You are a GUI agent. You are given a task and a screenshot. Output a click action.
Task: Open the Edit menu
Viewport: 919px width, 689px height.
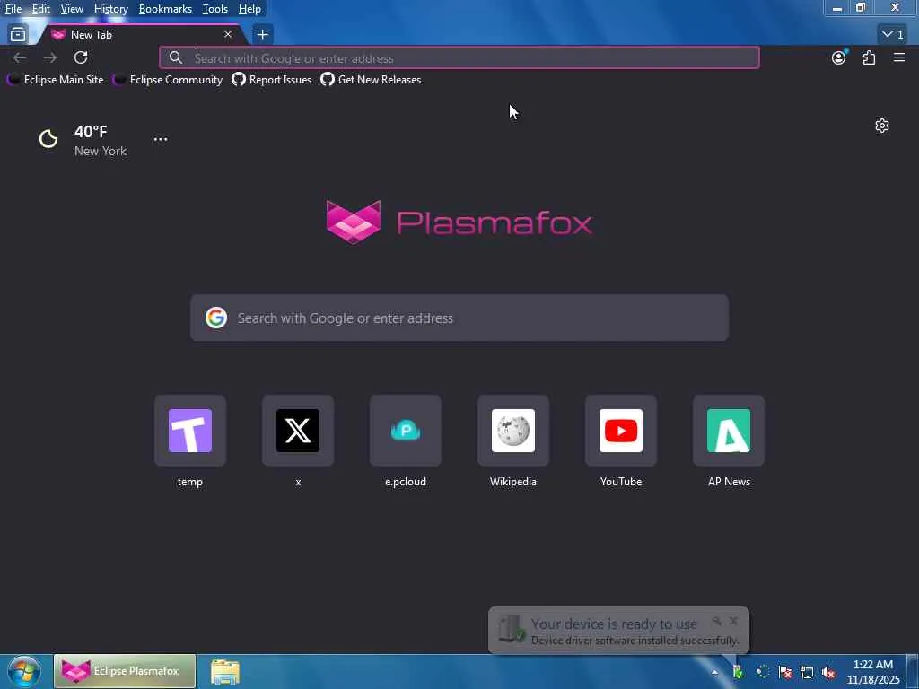(41, 9)
